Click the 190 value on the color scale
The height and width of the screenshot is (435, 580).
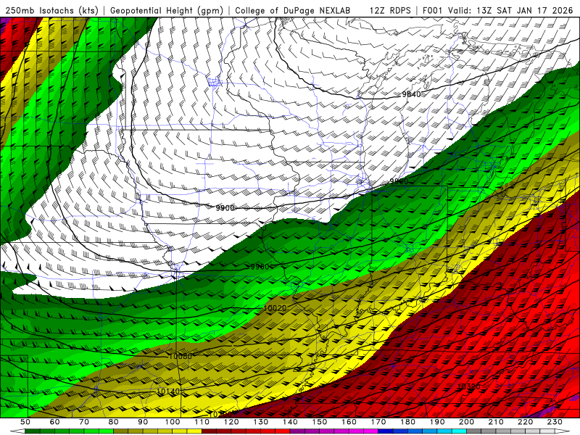click(x=437, y=422)
